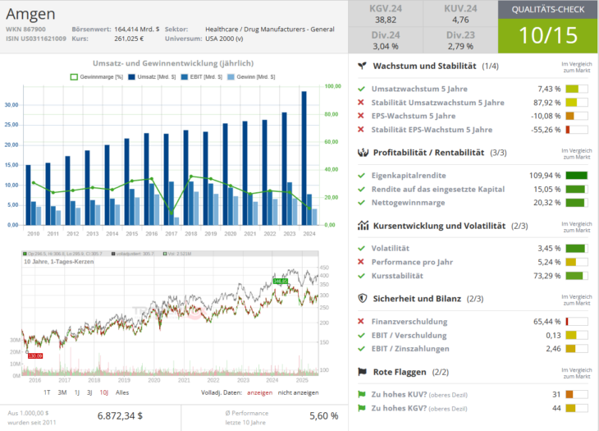Click the KUV.24 value tile
Image resolution: width=599 pixels, height=431 pixels.
tap(460, 14)
